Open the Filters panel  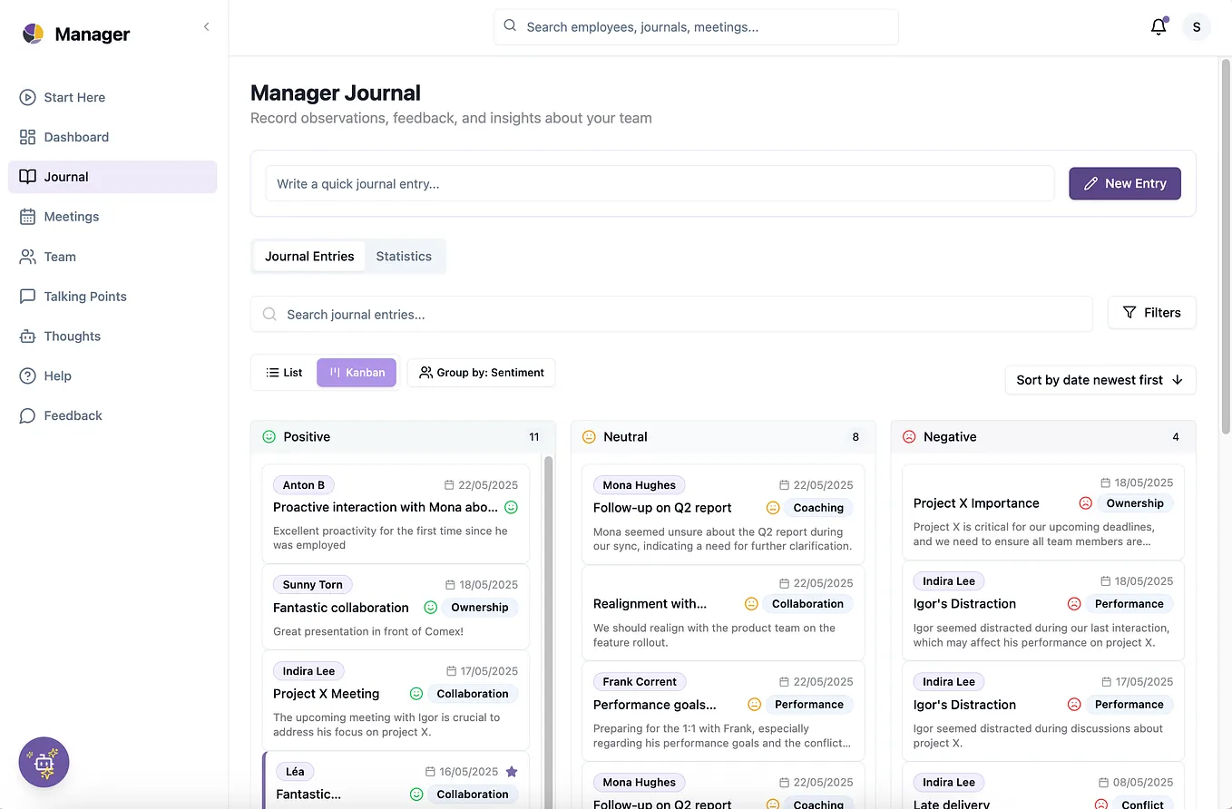[1151, 312]
